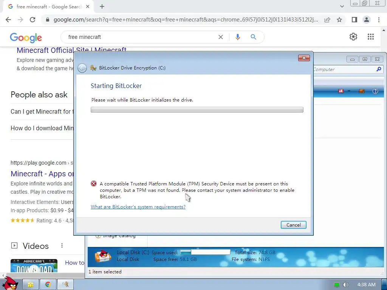Open Explorer view options dropdown arrow

coord(349,91)
